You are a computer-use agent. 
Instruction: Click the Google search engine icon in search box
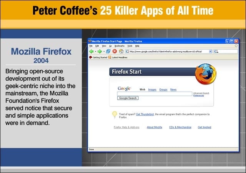216,52
